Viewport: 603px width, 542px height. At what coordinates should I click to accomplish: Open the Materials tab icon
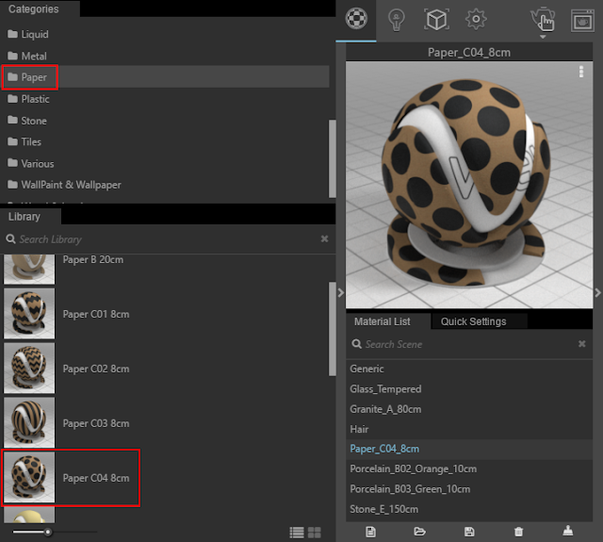(356, 19)
